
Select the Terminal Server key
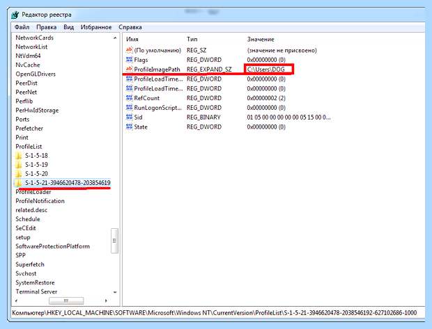point(36,292)
